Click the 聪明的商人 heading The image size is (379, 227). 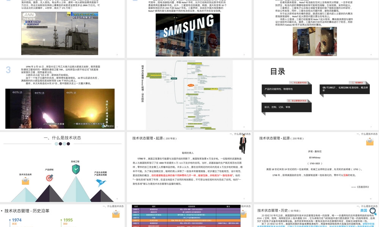click(188, 153)
